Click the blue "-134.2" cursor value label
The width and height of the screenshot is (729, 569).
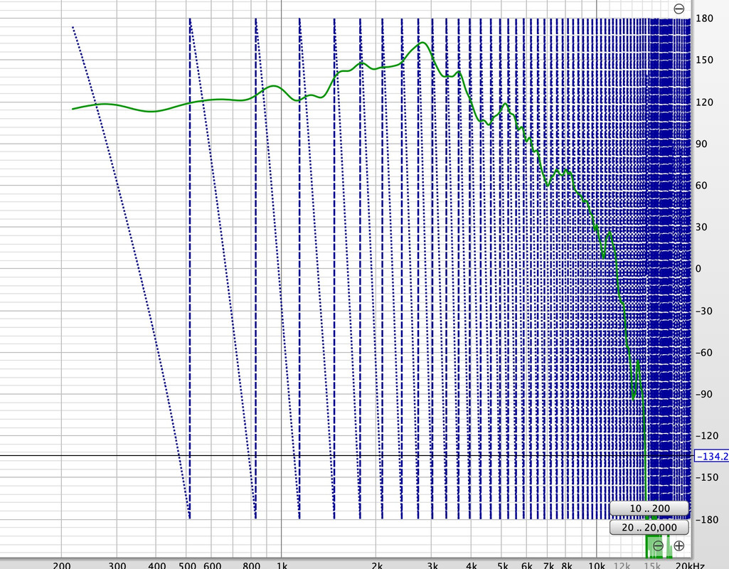pos(712,457)
